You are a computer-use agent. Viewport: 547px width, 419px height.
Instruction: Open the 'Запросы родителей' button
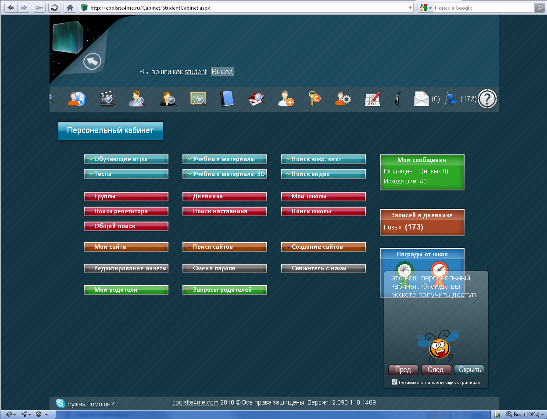coord(225,290)
